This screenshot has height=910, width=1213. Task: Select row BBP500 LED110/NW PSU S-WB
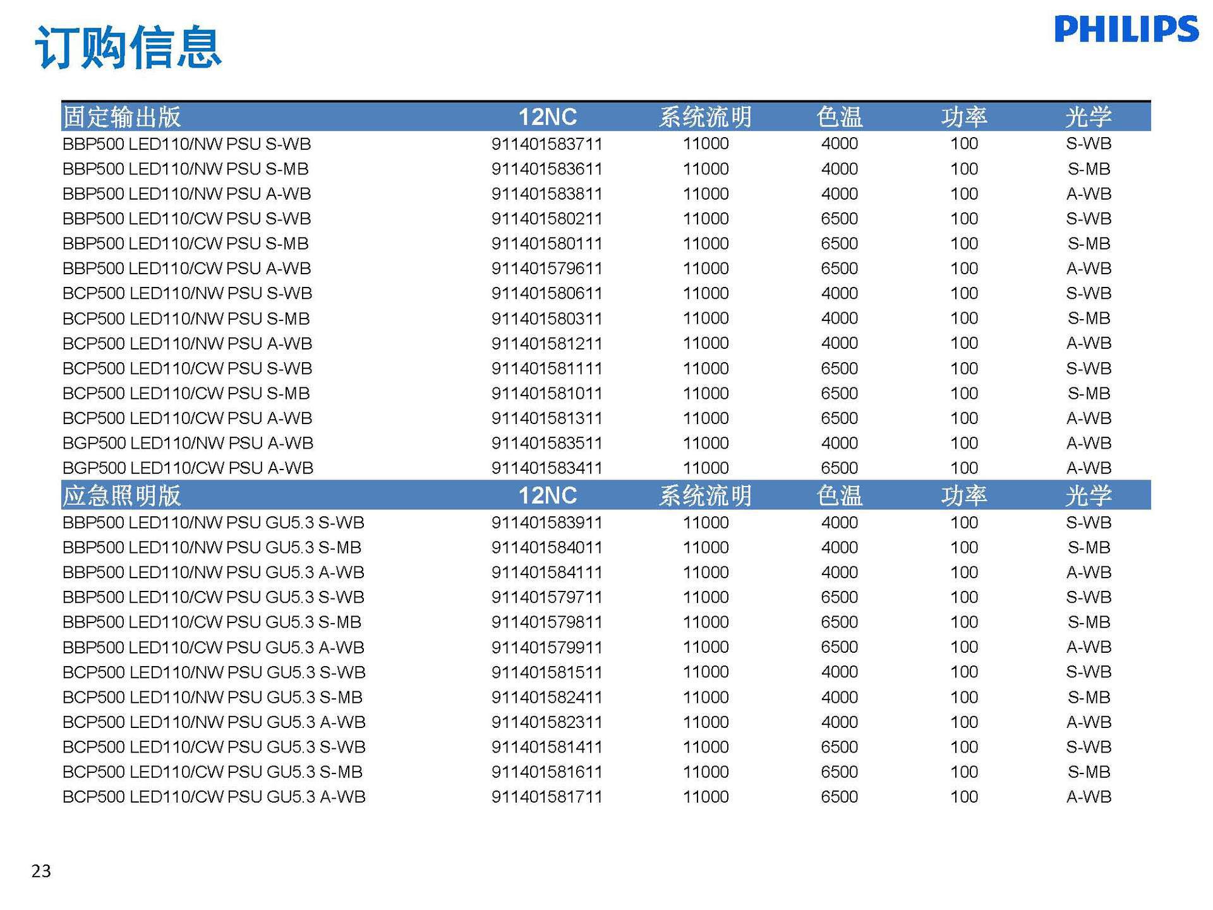[x=187, y=144]
